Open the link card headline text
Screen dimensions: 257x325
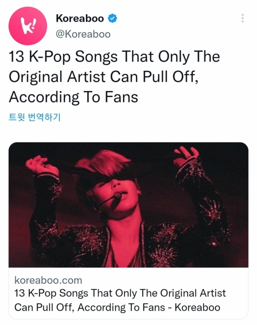(120, 300)
